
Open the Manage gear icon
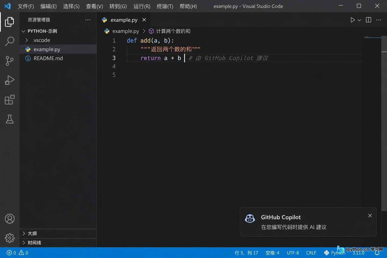click(x=10, y=238)
